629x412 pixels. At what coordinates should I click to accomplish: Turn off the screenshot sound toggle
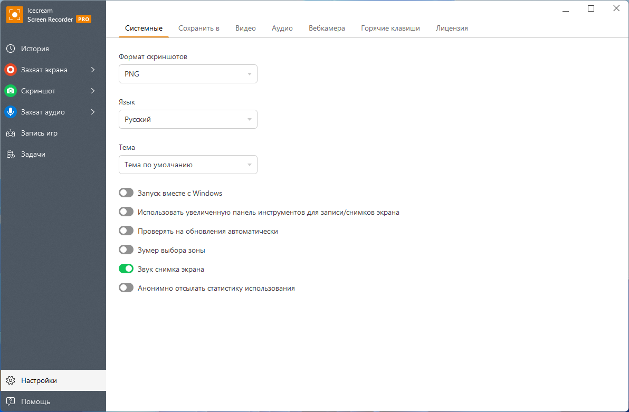point(126,269)
